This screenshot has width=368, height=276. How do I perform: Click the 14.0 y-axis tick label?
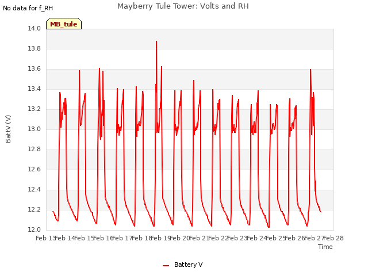[34, 28]
